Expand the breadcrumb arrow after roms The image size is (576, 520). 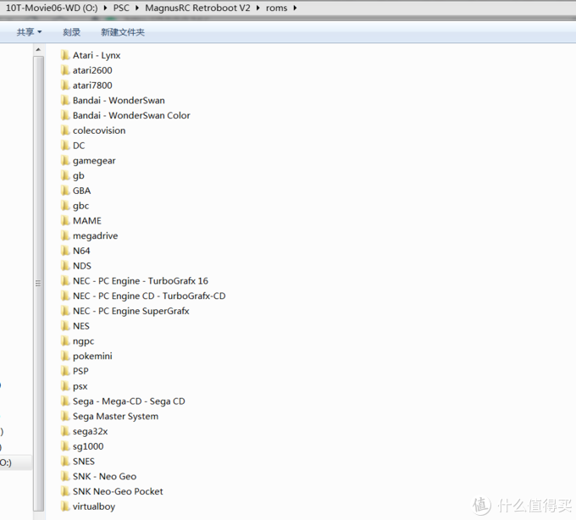[295, 8]
